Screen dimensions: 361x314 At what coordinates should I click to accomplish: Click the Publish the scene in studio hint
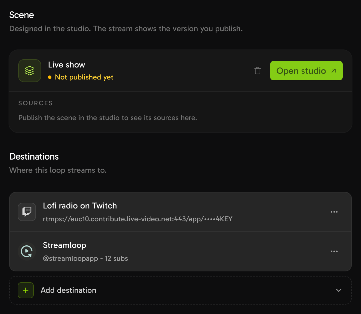pyautogui.click(x=108, y=118)
